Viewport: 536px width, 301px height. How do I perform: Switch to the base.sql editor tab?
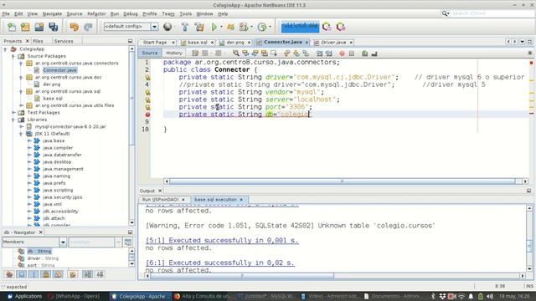pyautogui.click(x=198, y=43)
